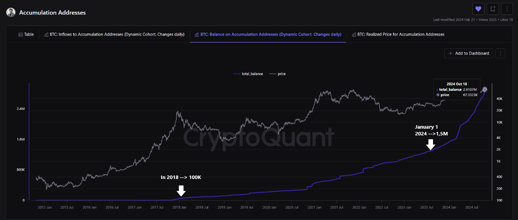Viewport: 518px width, 220px height.
Task: Open the Table tab
Action: [x=26, y=34]
